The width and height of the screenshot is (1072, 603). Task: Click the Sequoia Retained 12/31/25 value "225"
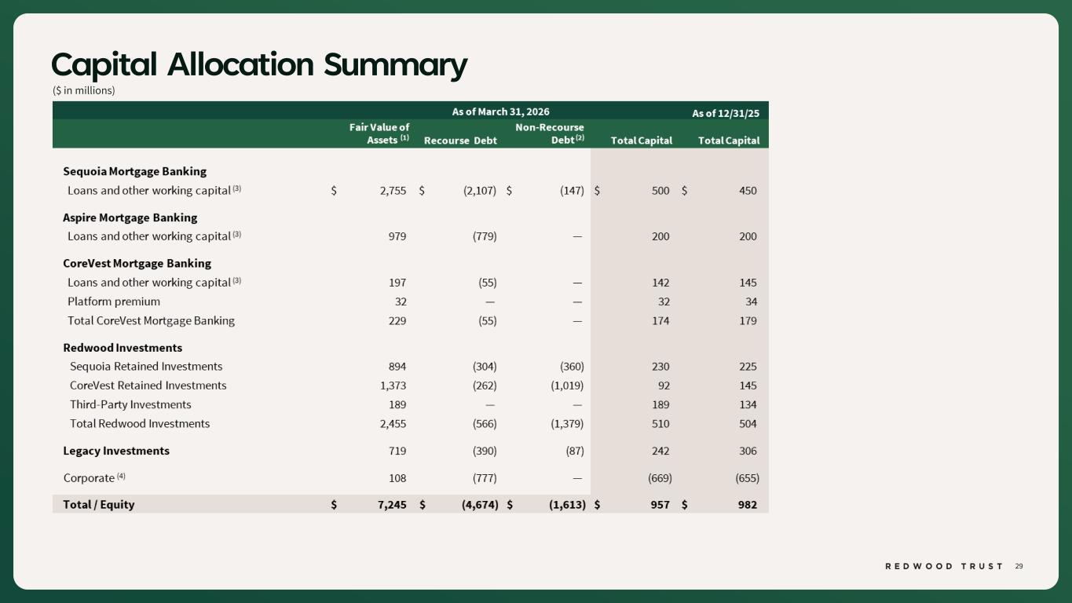click(748, 367)
